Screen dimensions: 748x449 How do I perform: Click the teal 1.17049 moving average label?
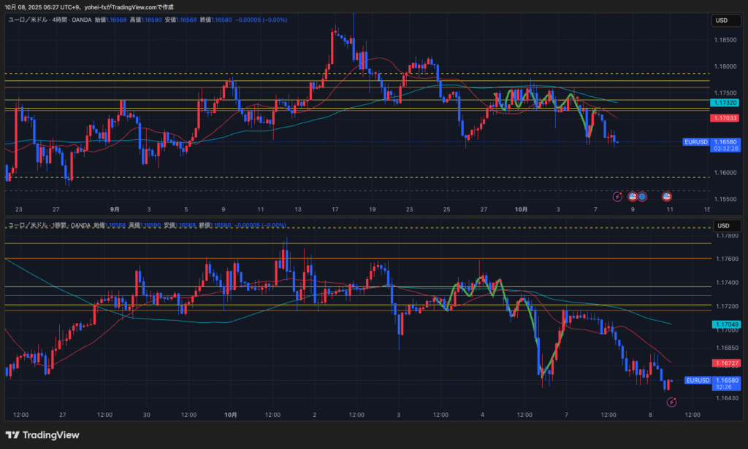(x=724, y=324)
